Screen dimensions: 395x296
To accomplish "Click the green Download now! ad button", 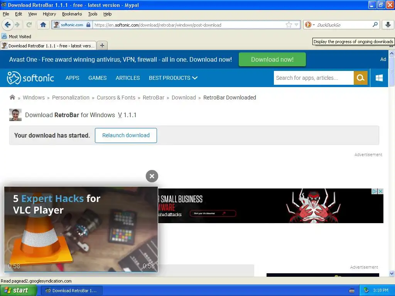I will pyautogui.click(x=272, y=59).
